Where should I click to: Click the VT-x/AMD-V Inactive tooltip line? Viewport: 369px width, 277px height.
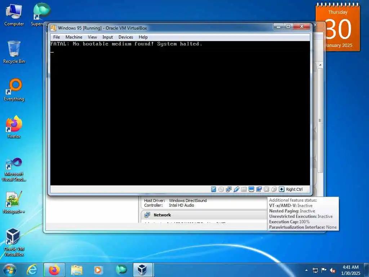tap(291, 205)
